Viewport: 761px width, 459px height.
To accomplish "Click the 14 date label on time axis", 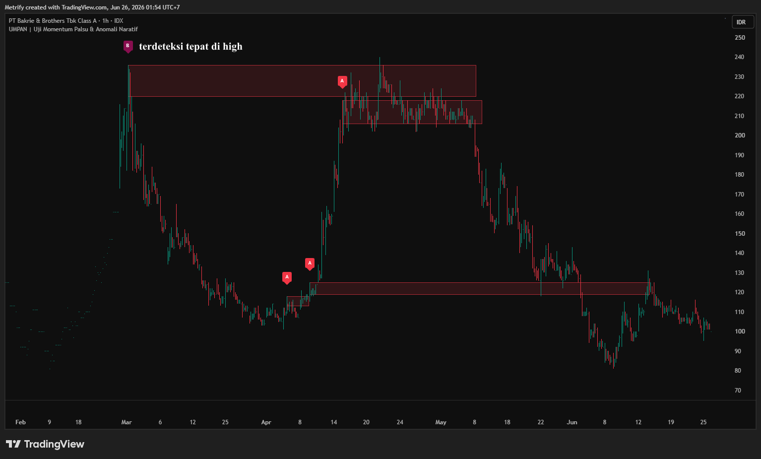I will point(334,422).
